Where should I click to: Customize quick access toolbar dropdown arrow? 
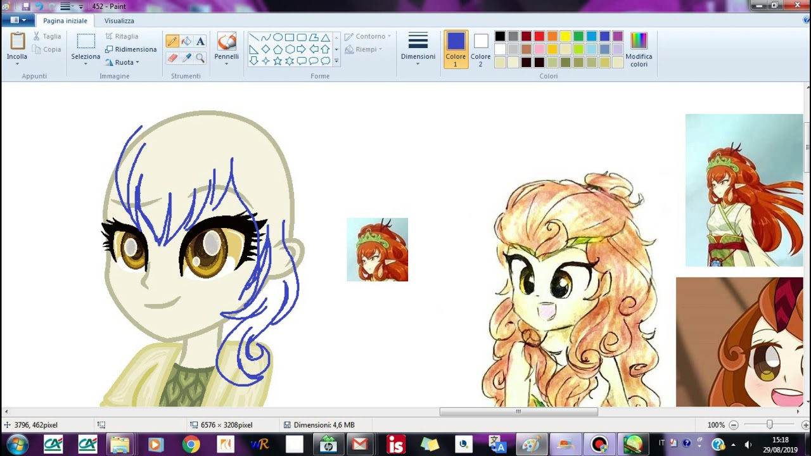tap(80, 6)
